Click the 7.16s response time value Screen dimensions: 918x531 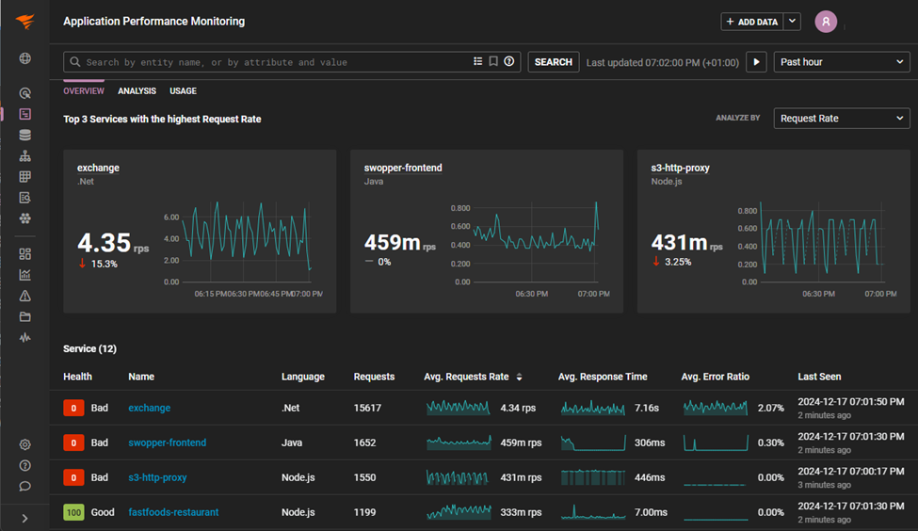[646, 408]
